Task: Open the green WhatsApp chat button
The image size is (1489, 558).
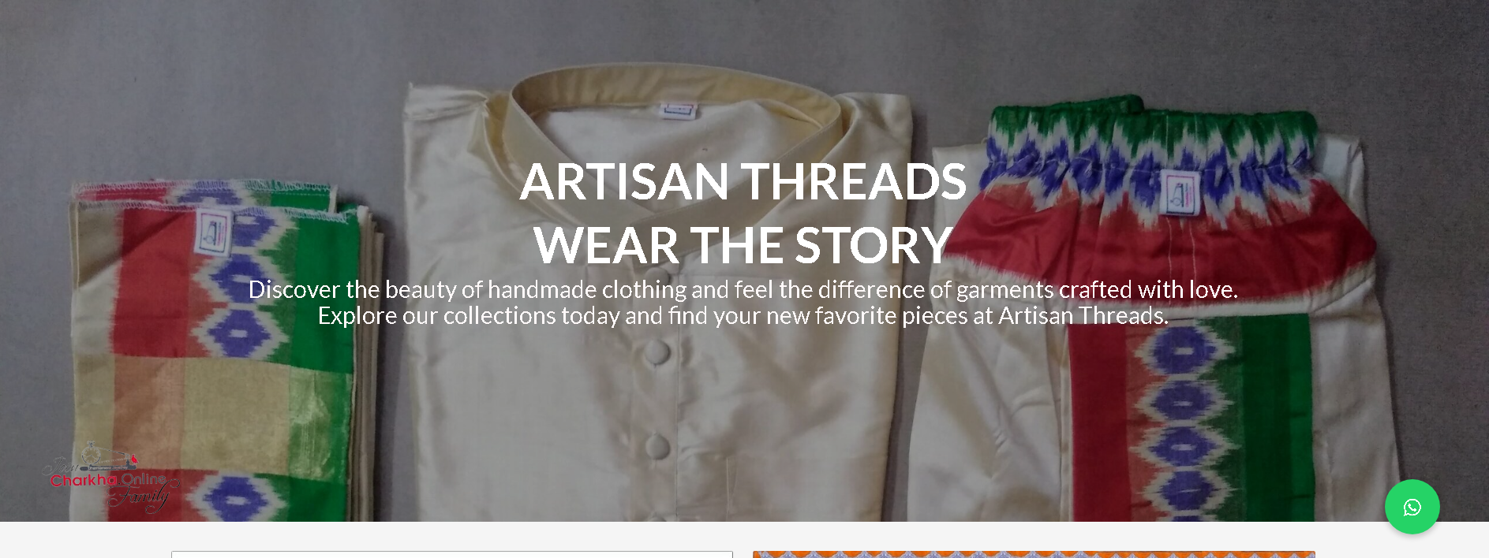Action: tap(1412, 507)
